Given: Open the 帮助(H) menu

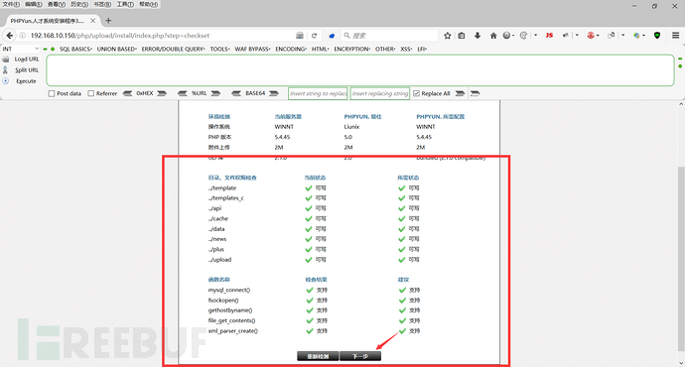Looking at the screenshot, I should (149, 4).
